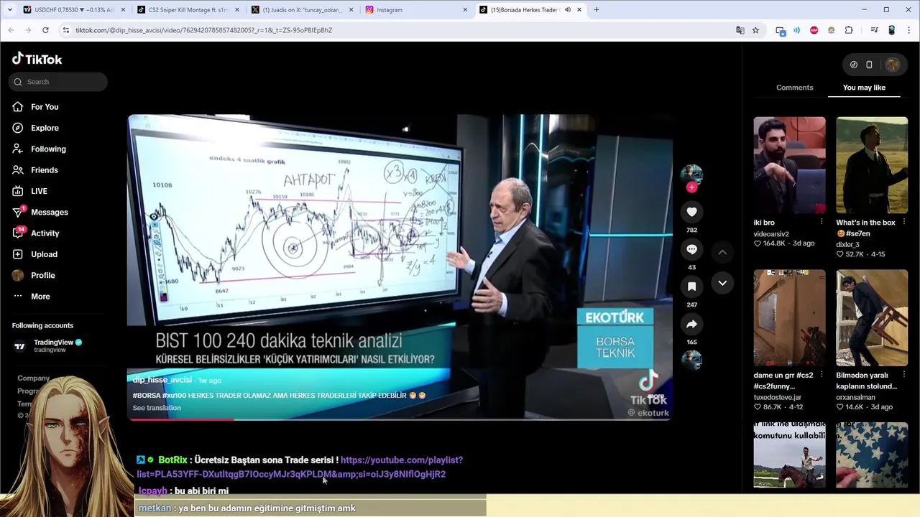The height and width of the screenshot is (517, 920).
Task: Open a new browser tab
Action: (x=596, y=10)
